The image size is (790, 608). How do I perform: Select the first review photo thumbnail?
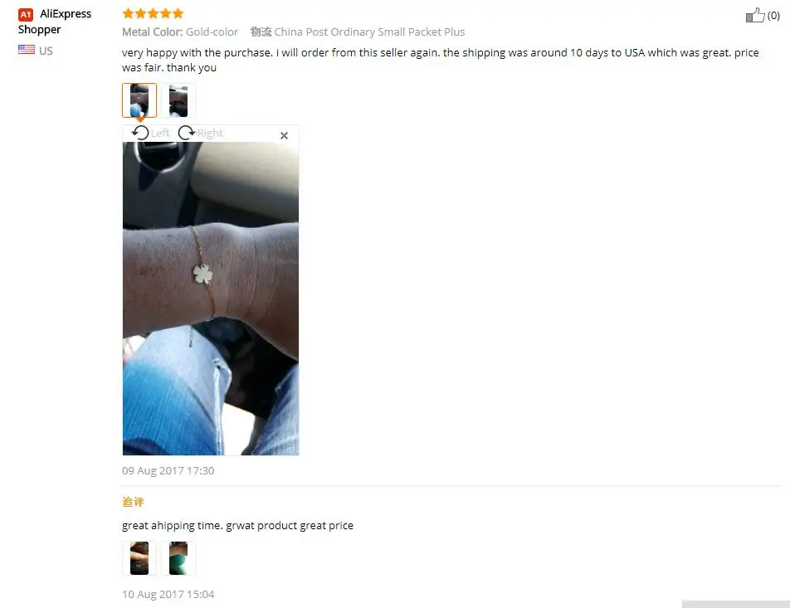click(x=139, y=100)
